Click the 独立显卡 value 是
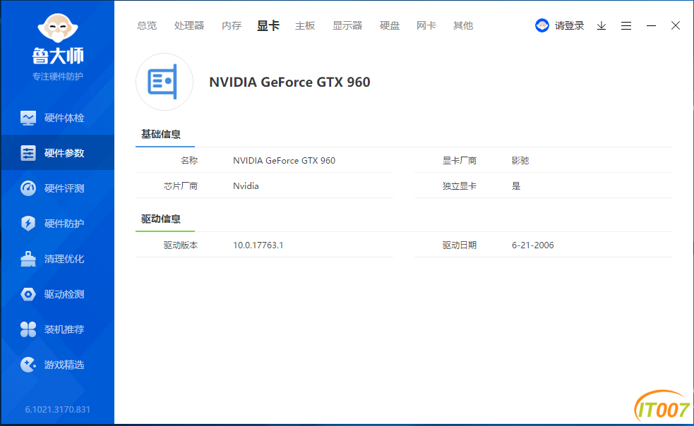Image resolution: width=694 pixels, height=426 pixels. [x=516, y=185]
